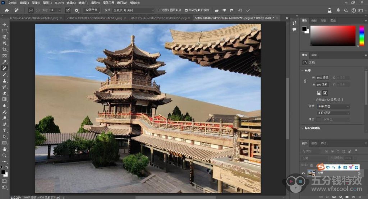Open the 滤镜(T) menu
The height and width of the screenshot is (199, 368).
83,3
